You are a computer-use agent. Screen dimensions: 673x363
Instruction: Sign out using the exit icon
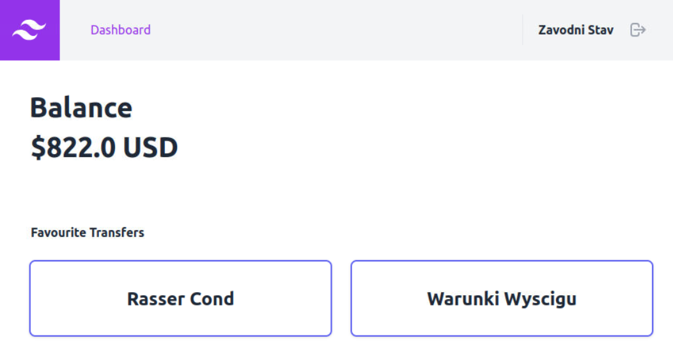(x=638, y=30)
